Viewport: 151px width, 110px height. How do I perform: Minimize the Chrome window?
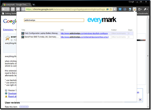tap(137, 2)
